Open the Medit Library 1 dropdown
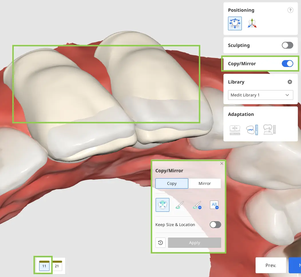The height and width of the screenshot is (277, 301). click(x=260, y=95)
